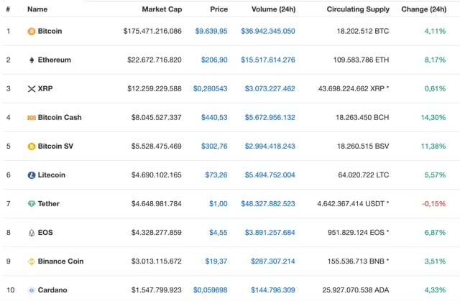Screen dimensions: 460x301
Task: Click the Tether logo icon
Action: [x=32, y=204]
